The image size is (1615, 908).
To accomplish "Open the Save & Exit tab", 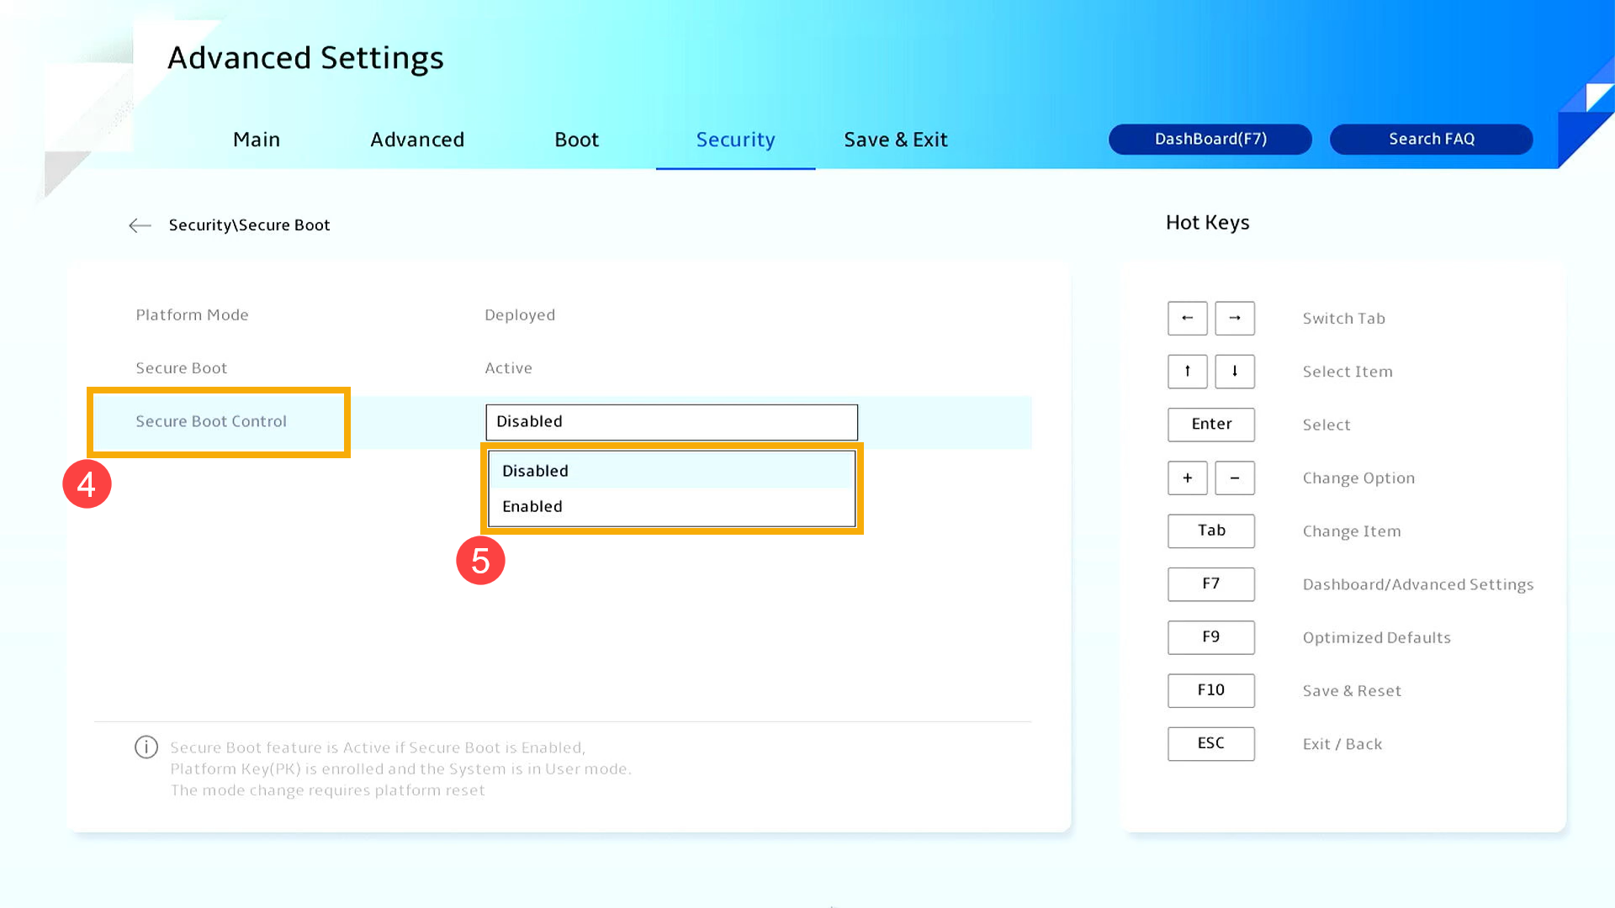I will (x=895, y=140).
